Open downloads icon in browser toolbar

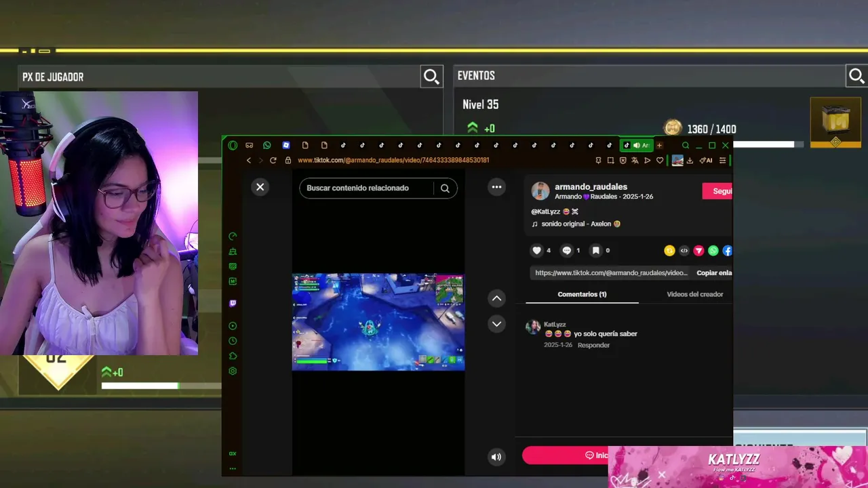tap(690, 161)
